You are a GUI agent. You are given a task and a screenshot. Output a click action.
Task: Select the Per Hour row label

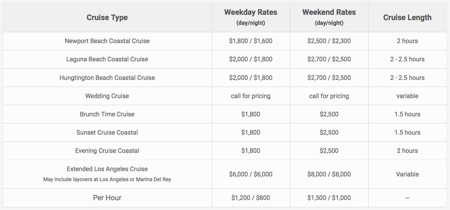(x=107, y=198)
